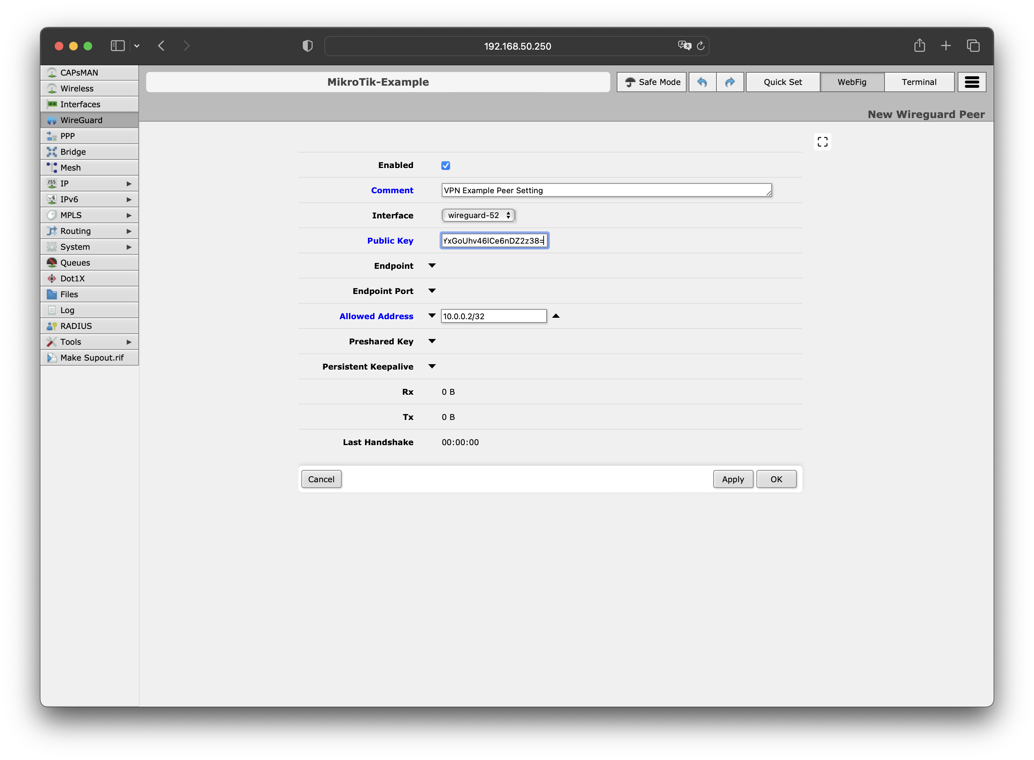Screen dimensions: 1034x760
Task: Switch to the Terminal tab
Action: (x=918, y=82)
